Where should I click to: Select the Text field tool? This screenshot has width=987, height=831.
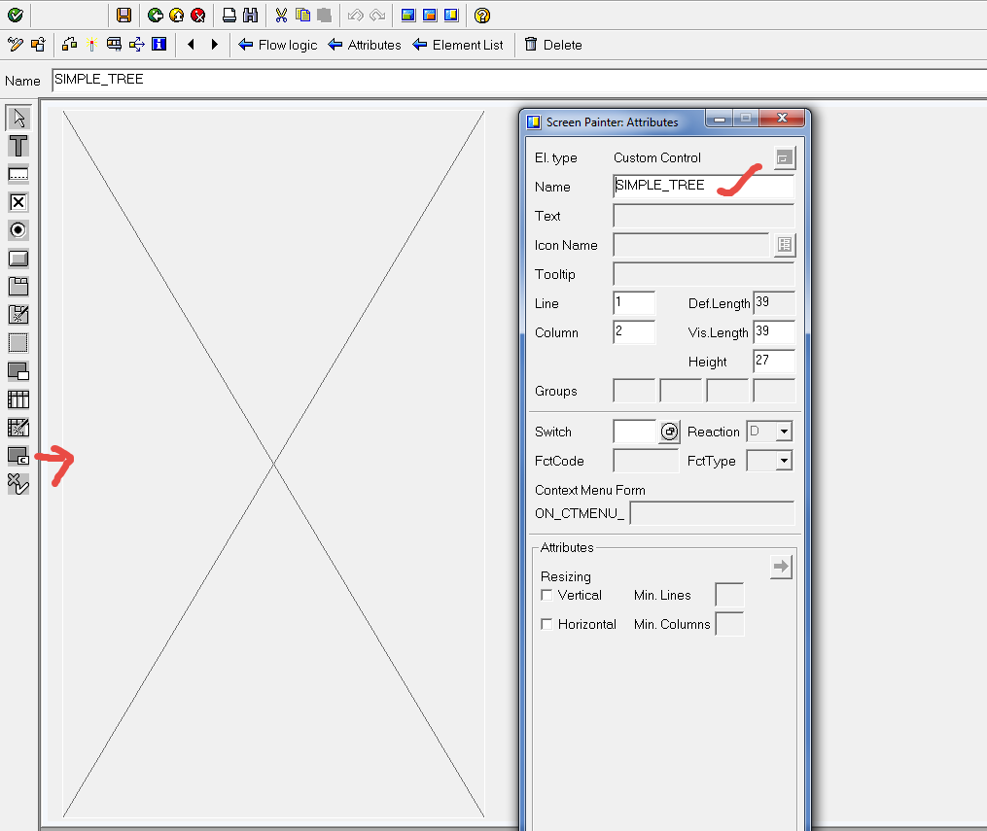(x=19, y=146)
